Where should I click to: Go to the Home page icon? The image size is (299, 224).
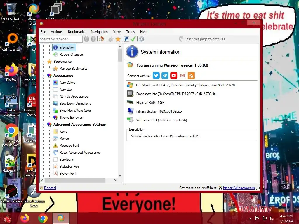point(101,39)
